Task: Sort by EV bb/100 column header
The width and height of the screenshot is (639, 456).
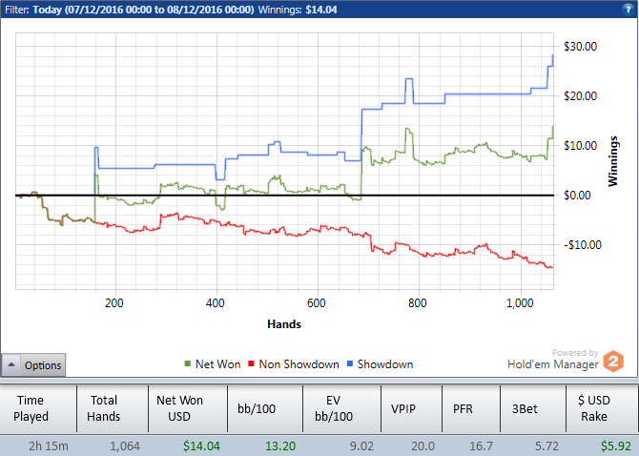Action: click(342, 408)
